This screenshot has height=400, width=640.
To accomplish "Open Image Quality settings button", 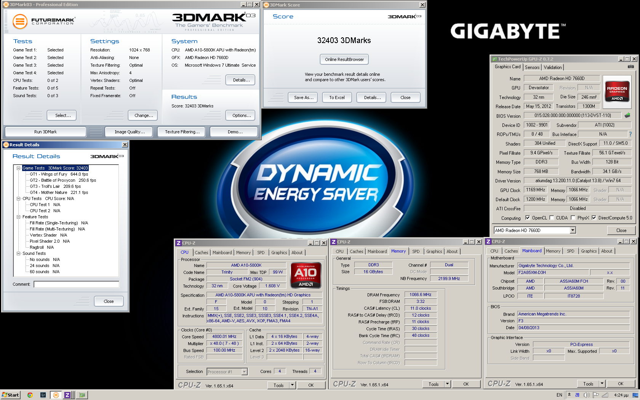I will pos(130,132).
